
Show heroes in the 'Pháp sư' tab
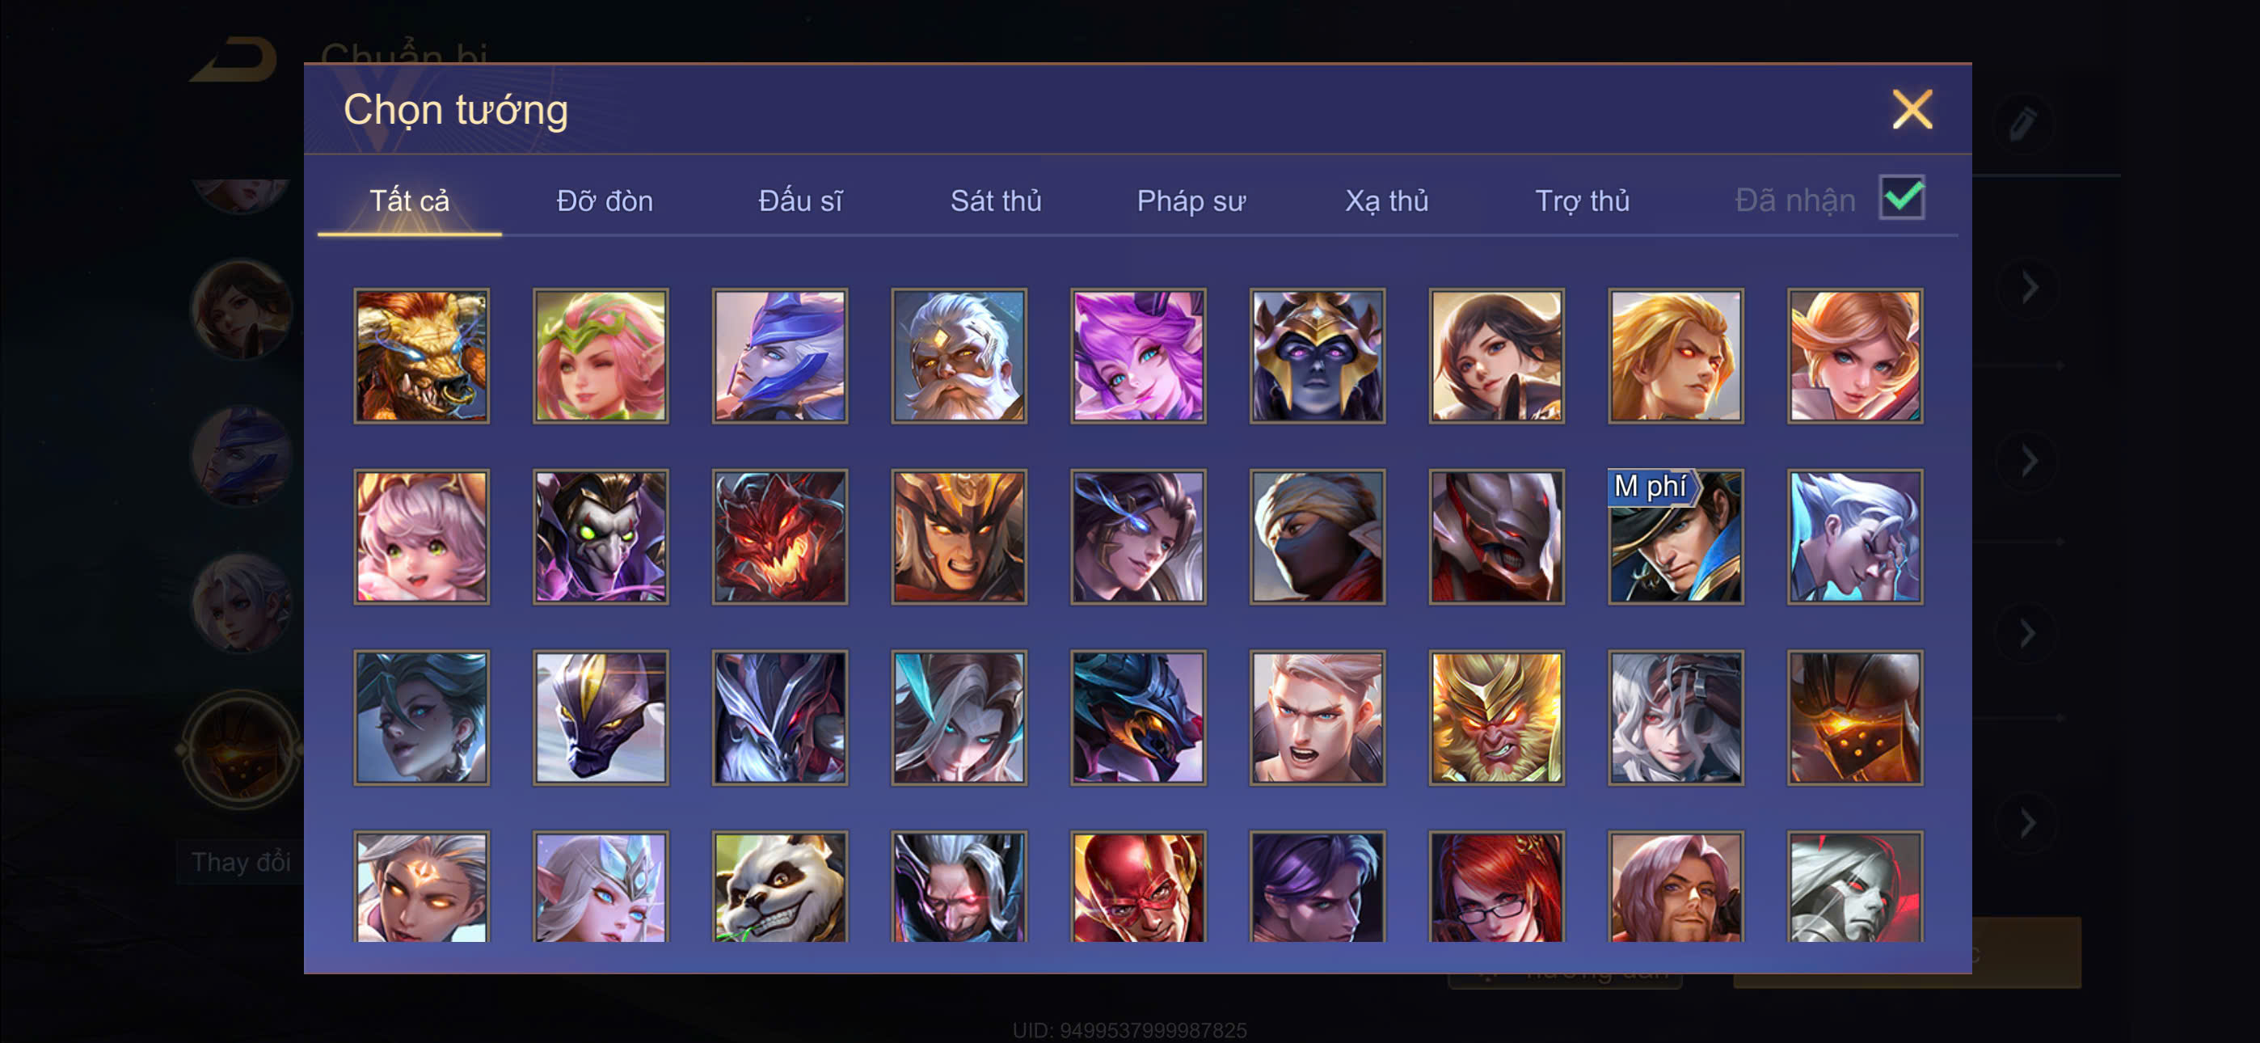tap(1191, 201)
